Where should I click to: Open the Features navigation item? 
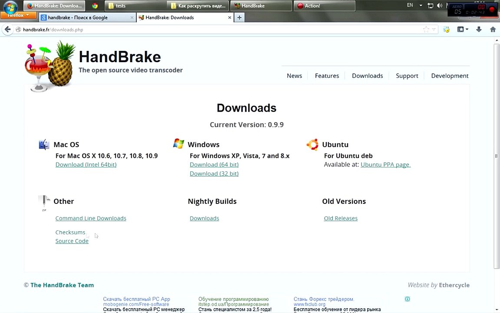point(327,76)
